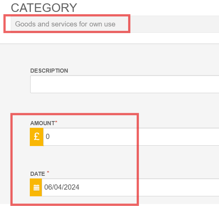Image resolution: width=219 pixels, height=206 pixels.
Task: Click into the Amount field showing 0
Action: click(131, 137)
